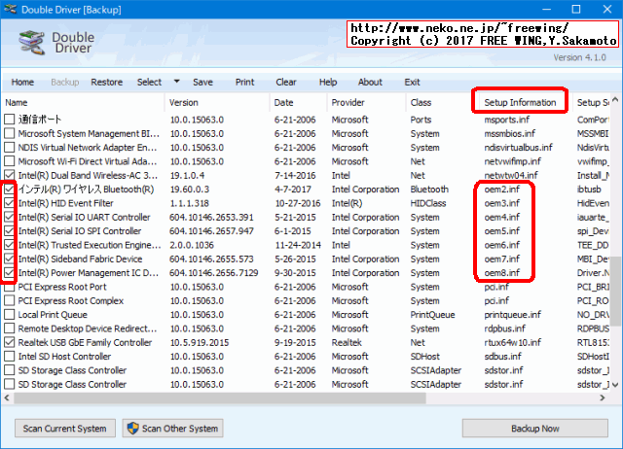Click version 19.60.0.3 cell
This screenshot has height=449, width=623.
point(190,190)
